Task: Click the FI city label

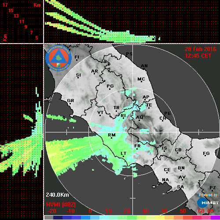Action: click(77, 57)
